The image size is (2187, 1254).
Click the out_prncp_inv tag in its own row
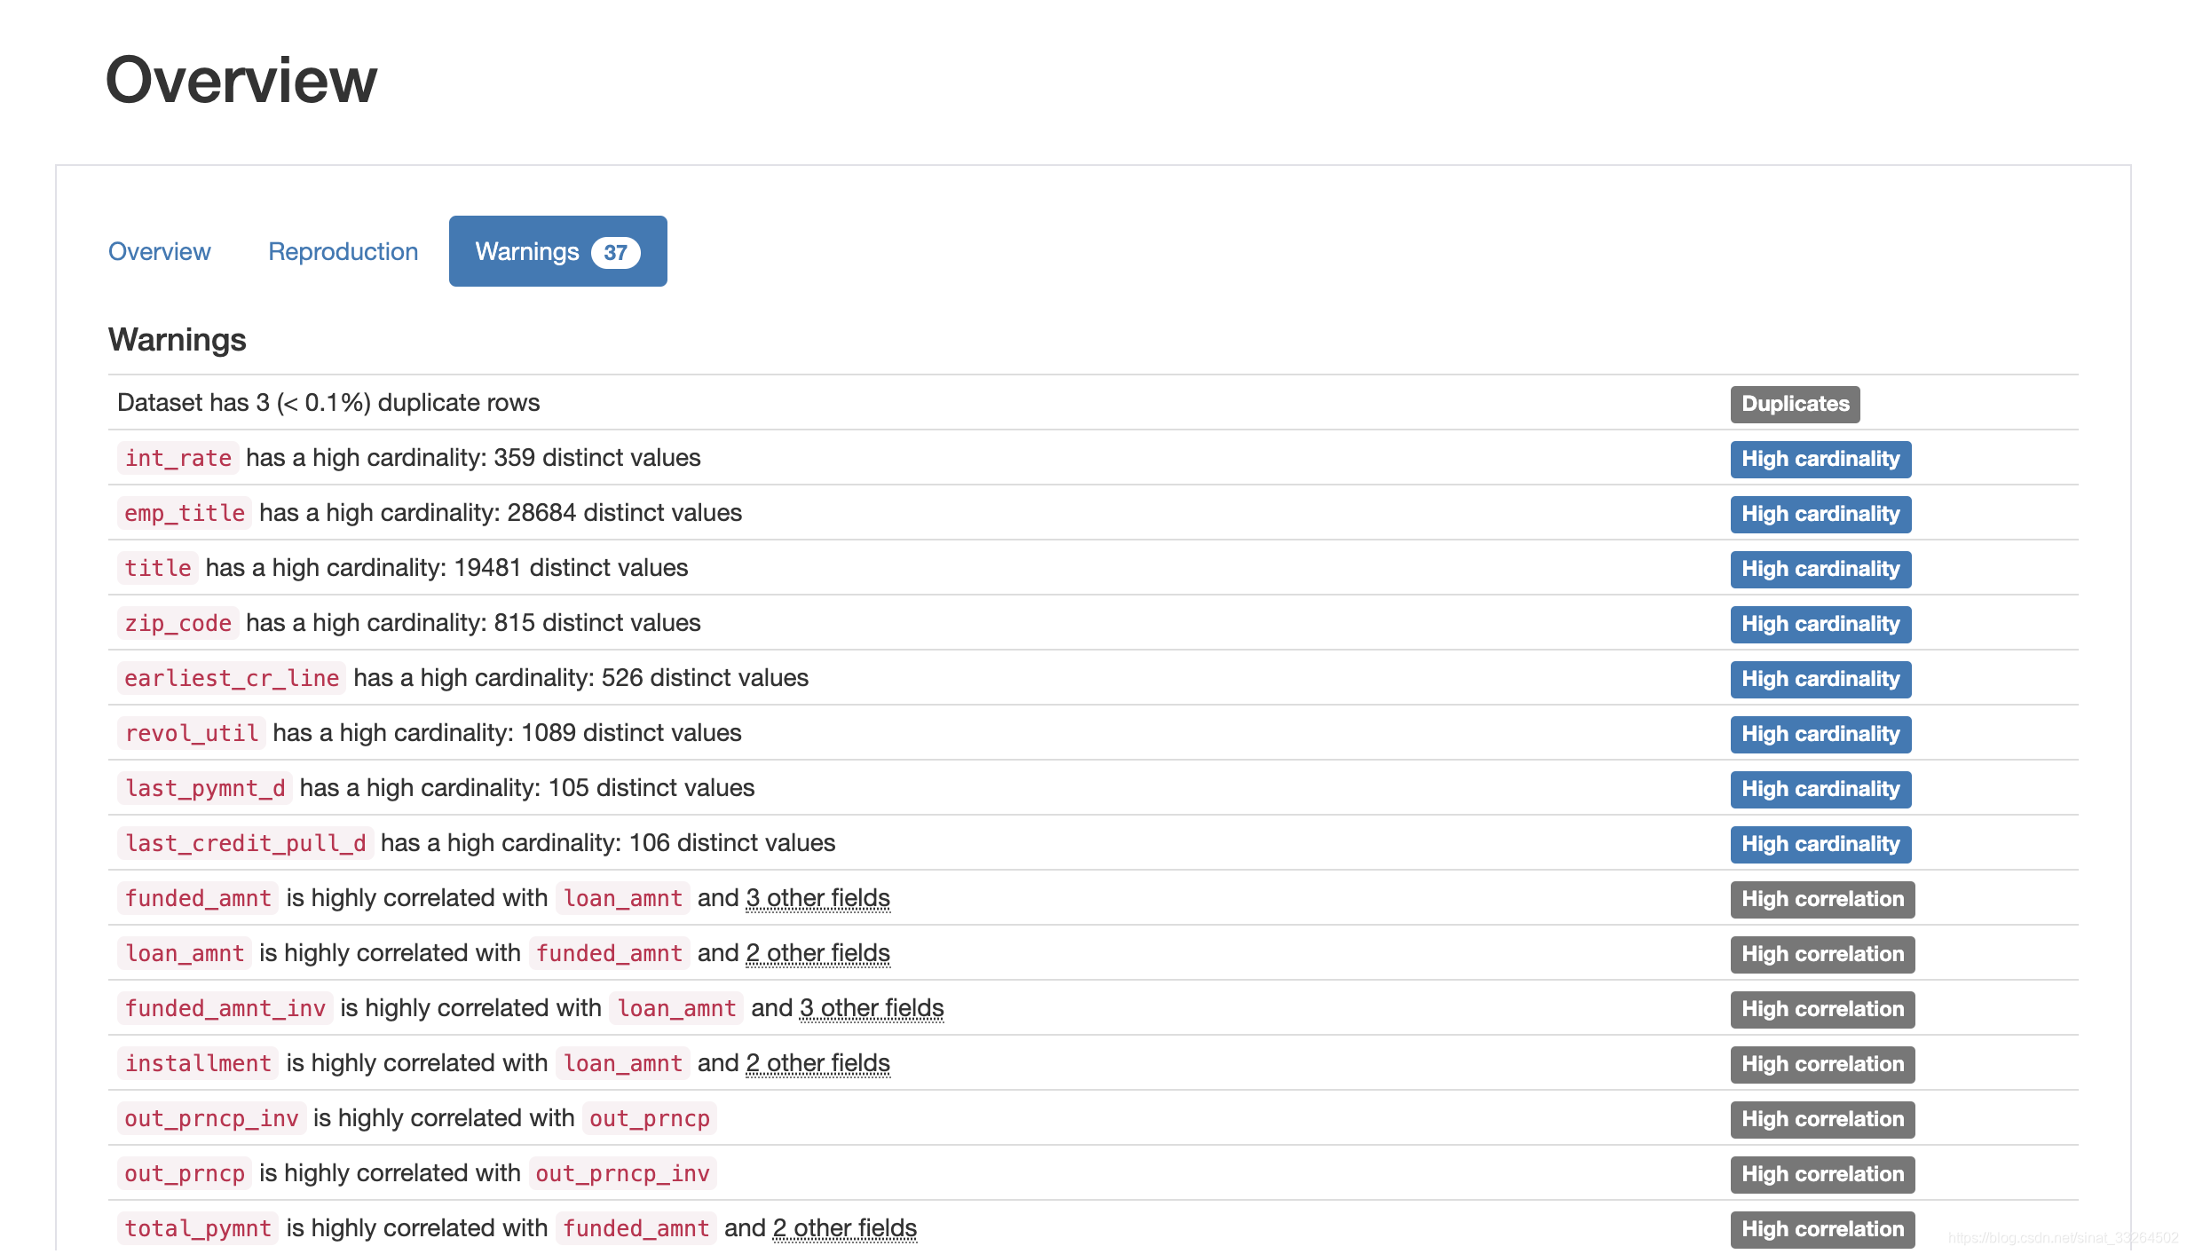point(211,1118)
